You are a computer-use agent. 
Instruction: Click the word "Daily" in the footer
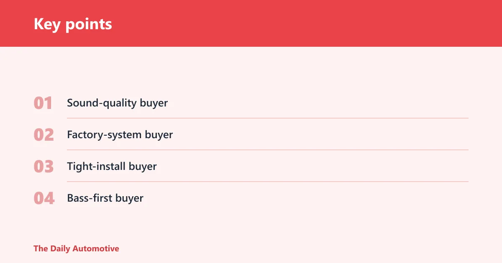click(x=60, y=248)
